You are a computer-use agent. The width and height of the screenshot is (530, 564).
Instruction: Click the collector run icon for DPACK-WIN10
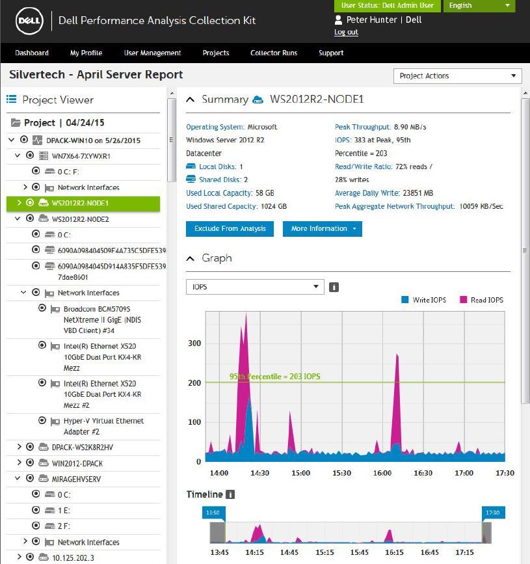38,140
